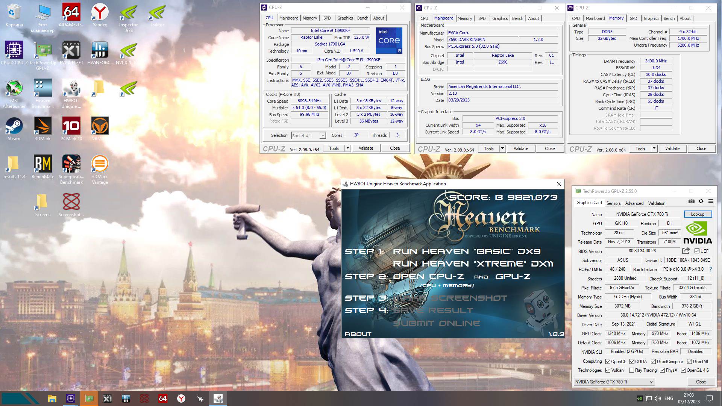Open AIDA64 Extreme desktop icon
The height and width of the screenshot is (406, 722).
[x=71, y=16]
